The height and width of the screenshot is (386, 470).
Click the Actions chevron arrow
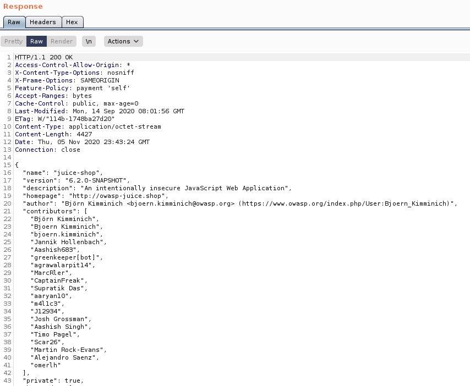(135, 41)
